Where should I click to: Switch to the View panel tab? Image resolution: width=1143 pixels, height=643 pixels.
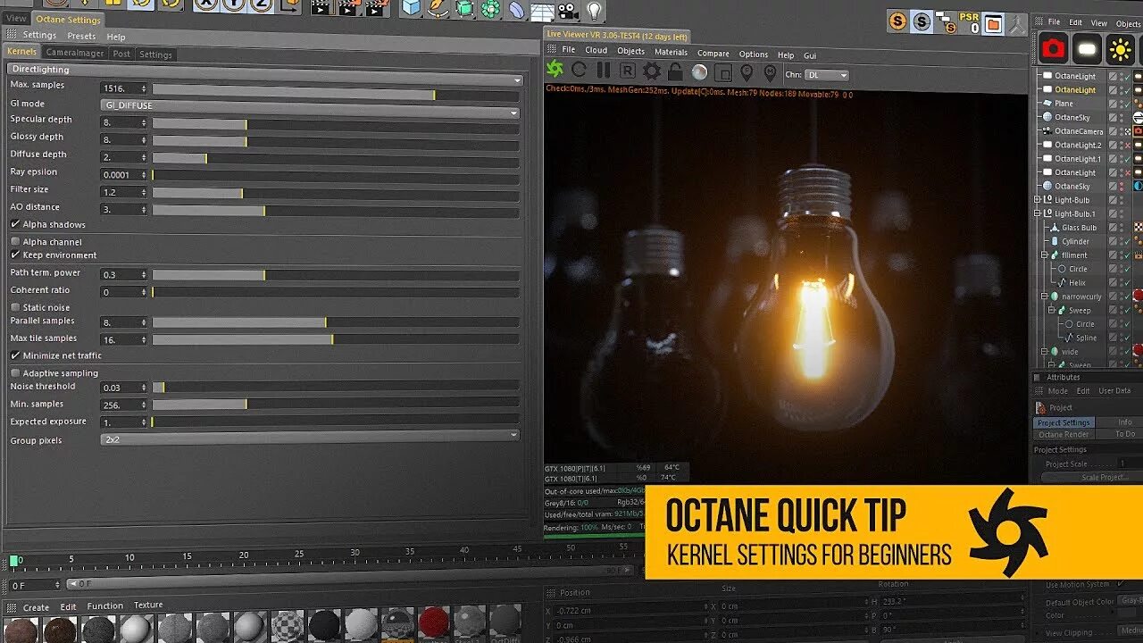(16, 18)
